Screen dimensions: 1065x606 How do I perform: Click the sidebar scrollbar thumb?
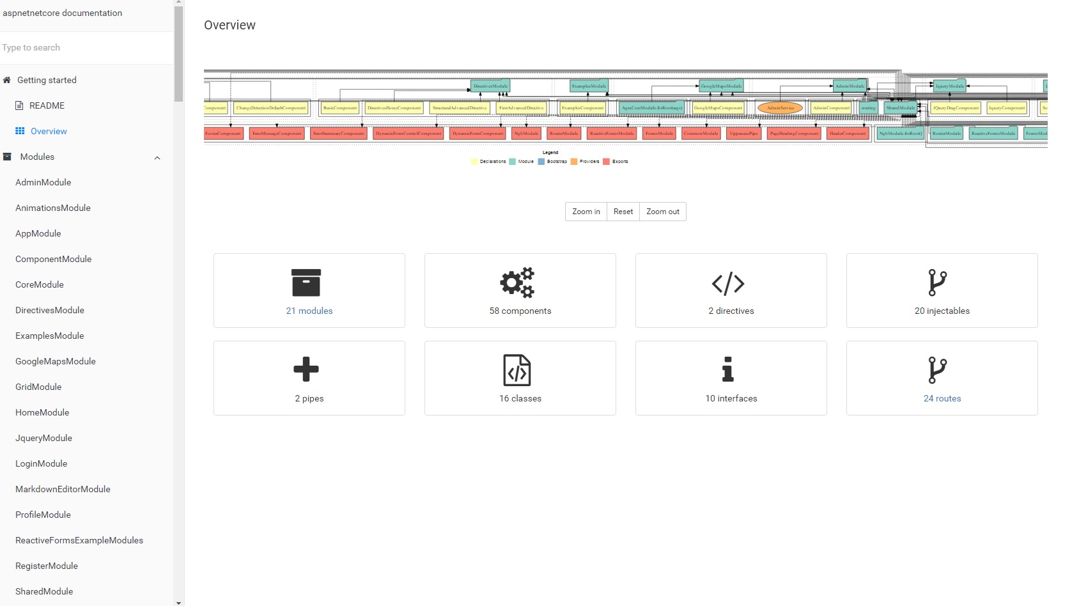178,54
